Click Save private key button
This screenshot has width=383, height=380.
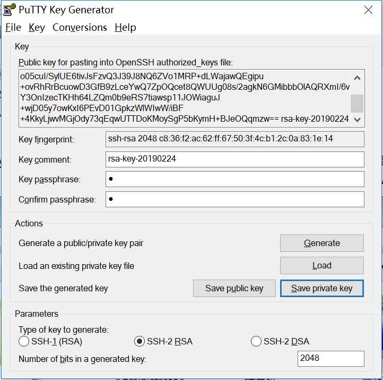321,288
